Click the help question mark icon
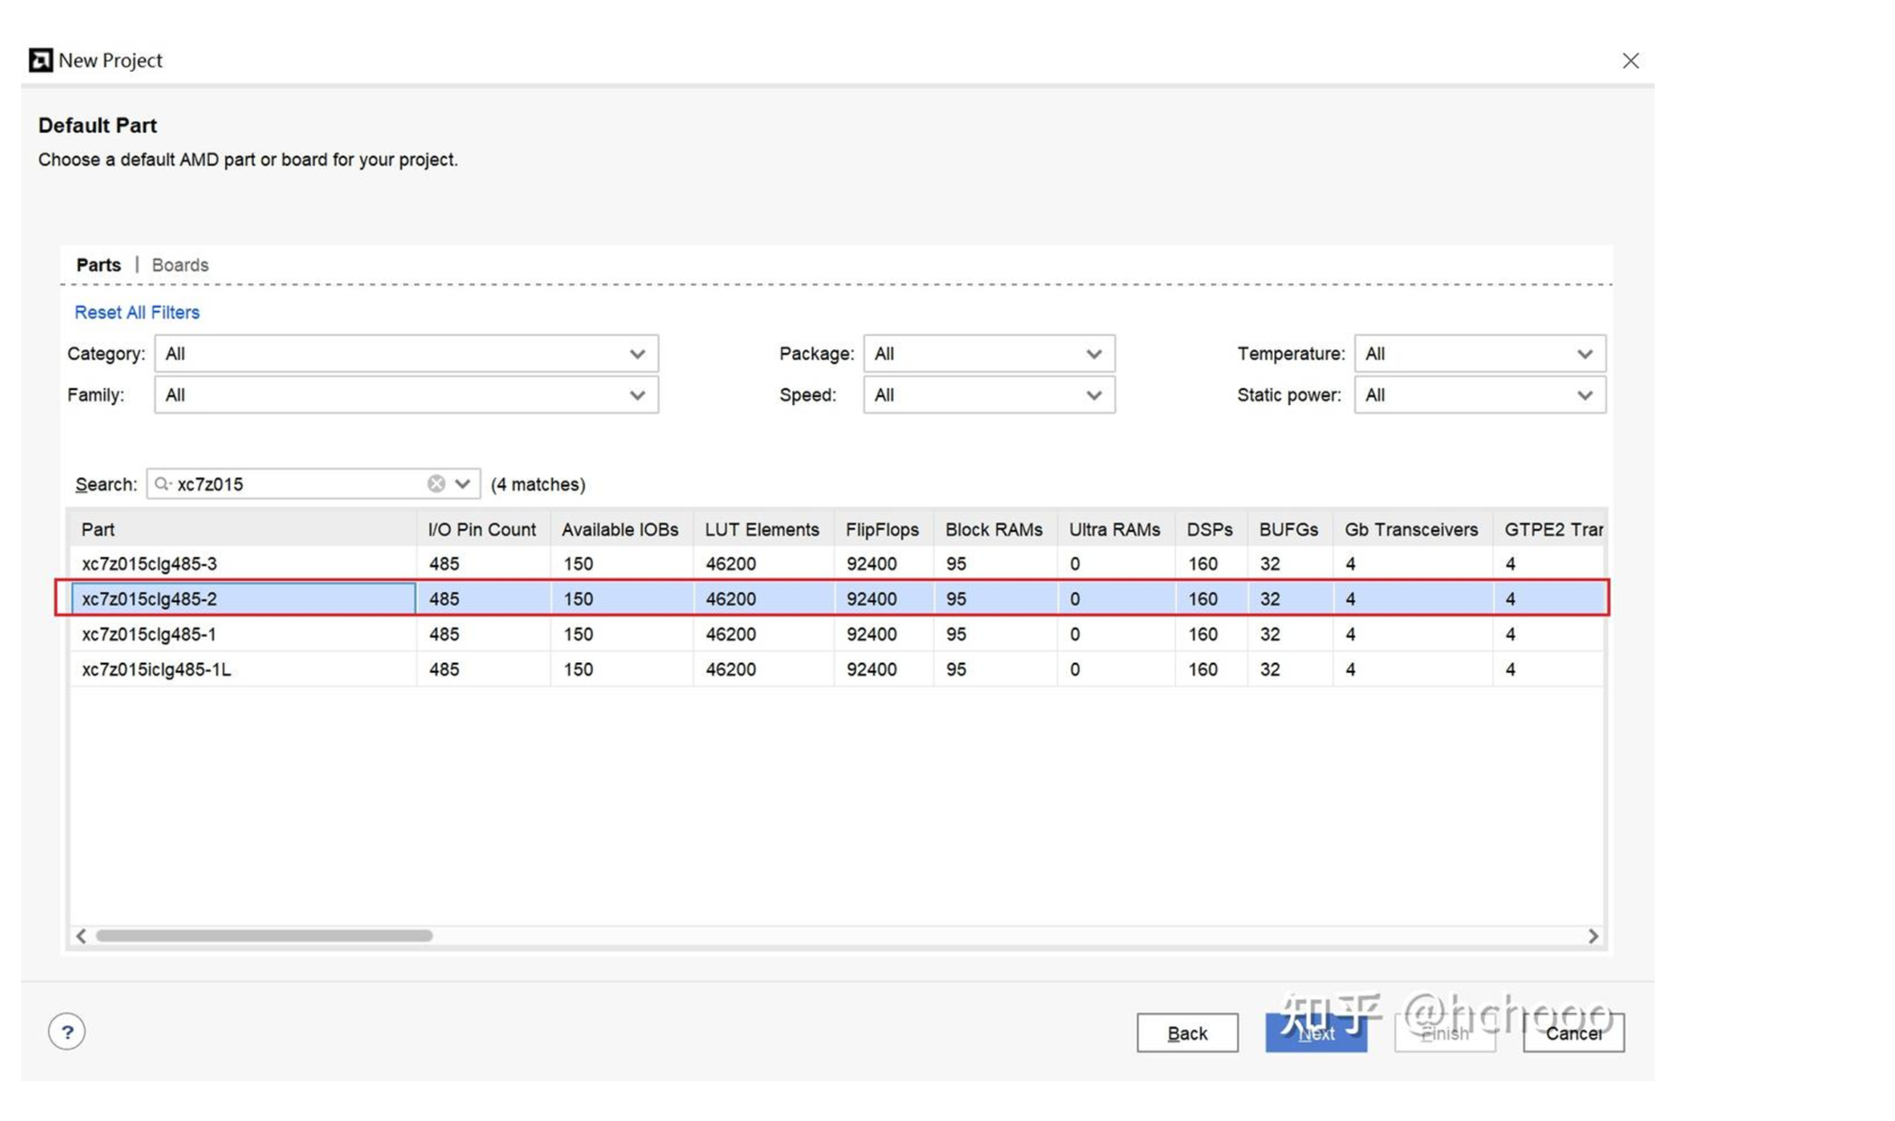 [67, 1032]
